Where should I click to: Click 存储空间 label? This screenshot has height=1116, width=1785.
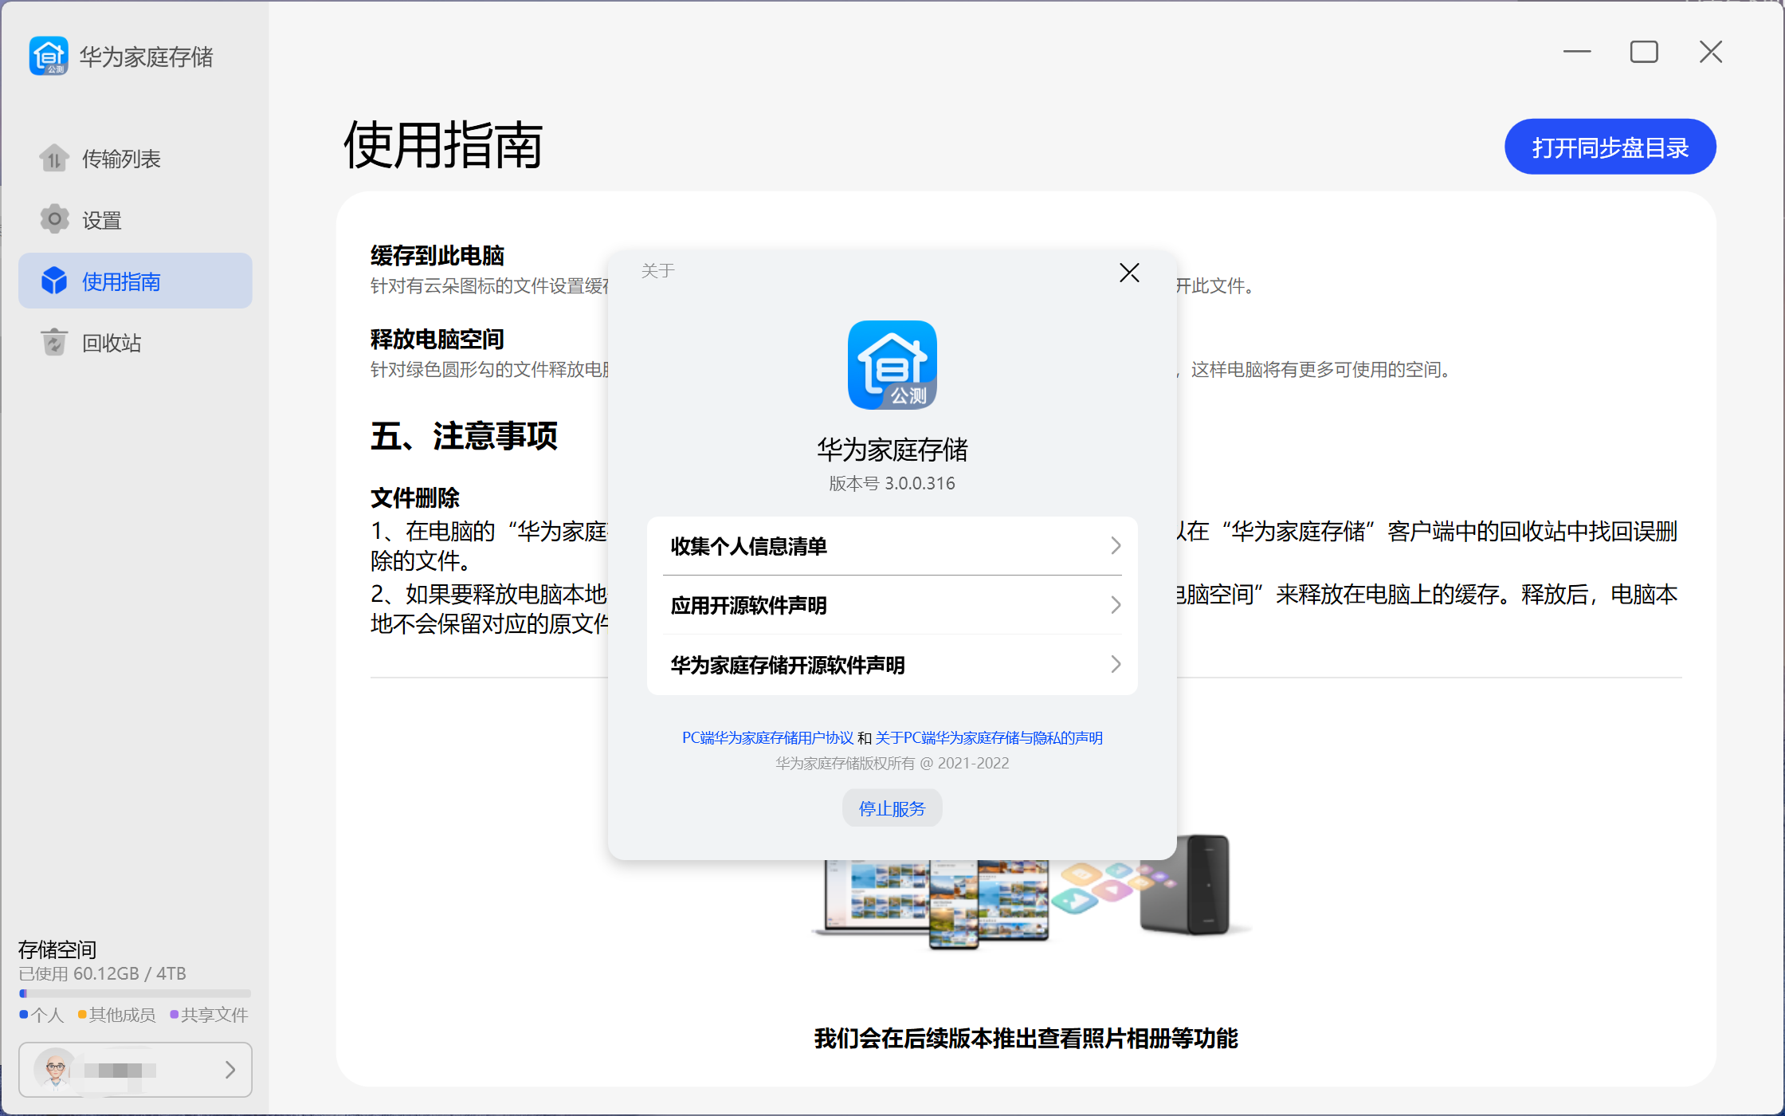point(57,949)
